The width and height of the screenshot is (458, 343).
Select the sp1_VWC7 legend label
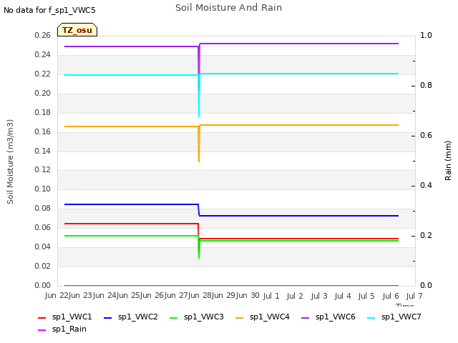(x=401, y=317)
